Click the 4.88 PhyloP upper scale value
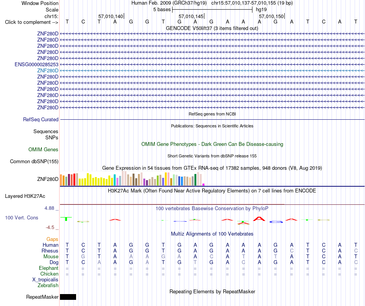This screenshot has width=365, height=306. (x=49, y=208)
